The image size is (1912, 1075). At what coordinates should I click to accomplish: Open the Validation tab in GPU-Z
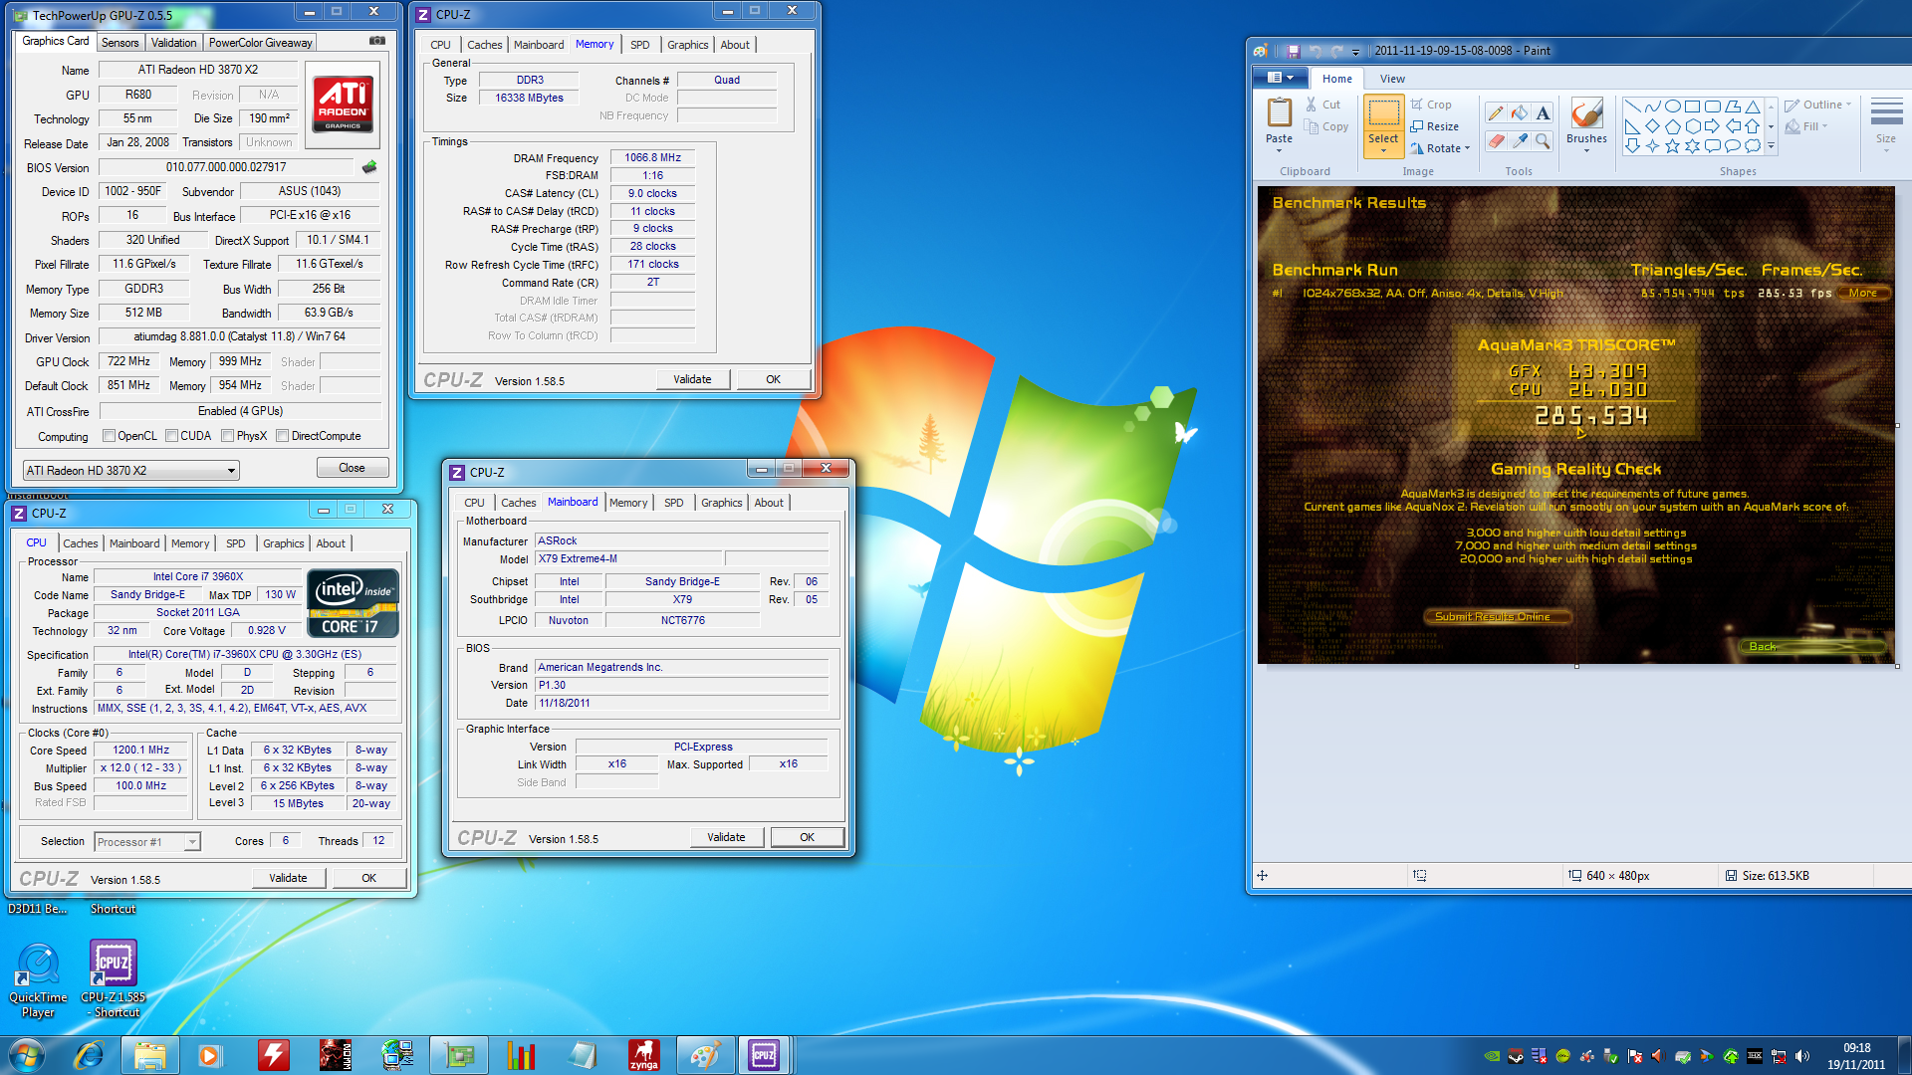tap(173, 43)
